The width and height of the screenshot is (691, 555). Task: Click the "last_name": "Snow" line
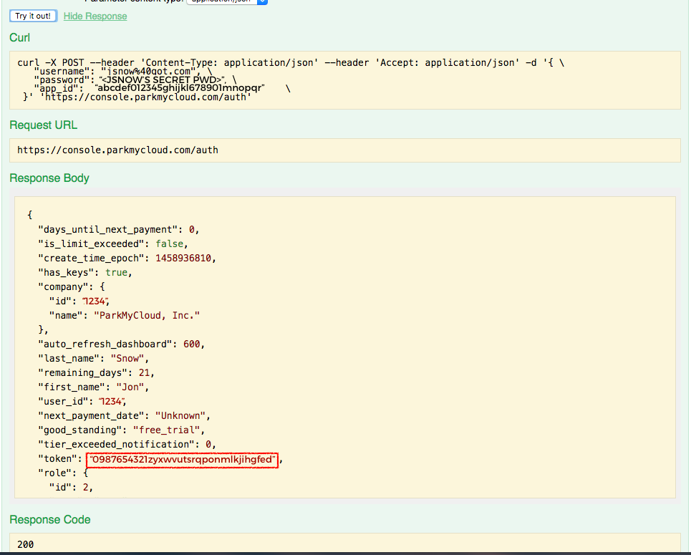93,358
